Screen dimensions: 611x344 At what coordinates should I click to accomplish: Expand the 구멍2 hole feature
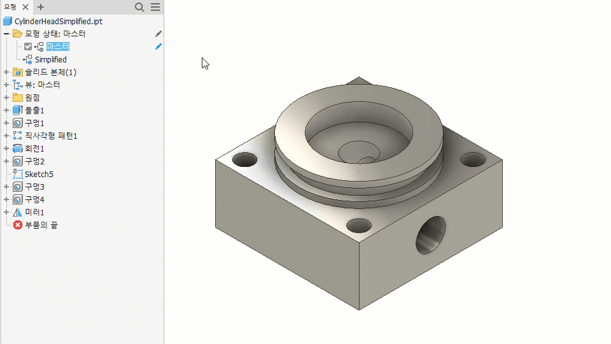click(x=6, y=161)
